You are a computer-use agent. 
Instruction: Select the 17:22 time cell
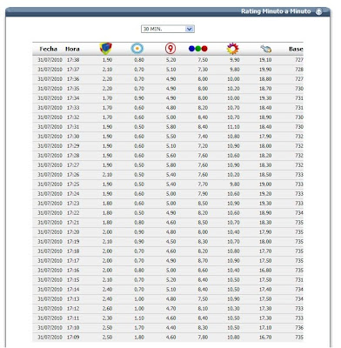tap(73, 213)
